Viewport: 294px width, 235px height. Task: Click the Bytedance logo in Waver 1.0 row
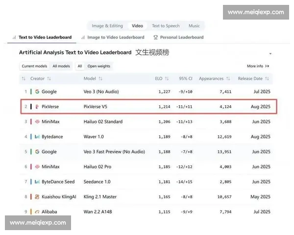[x=37, y=137]
